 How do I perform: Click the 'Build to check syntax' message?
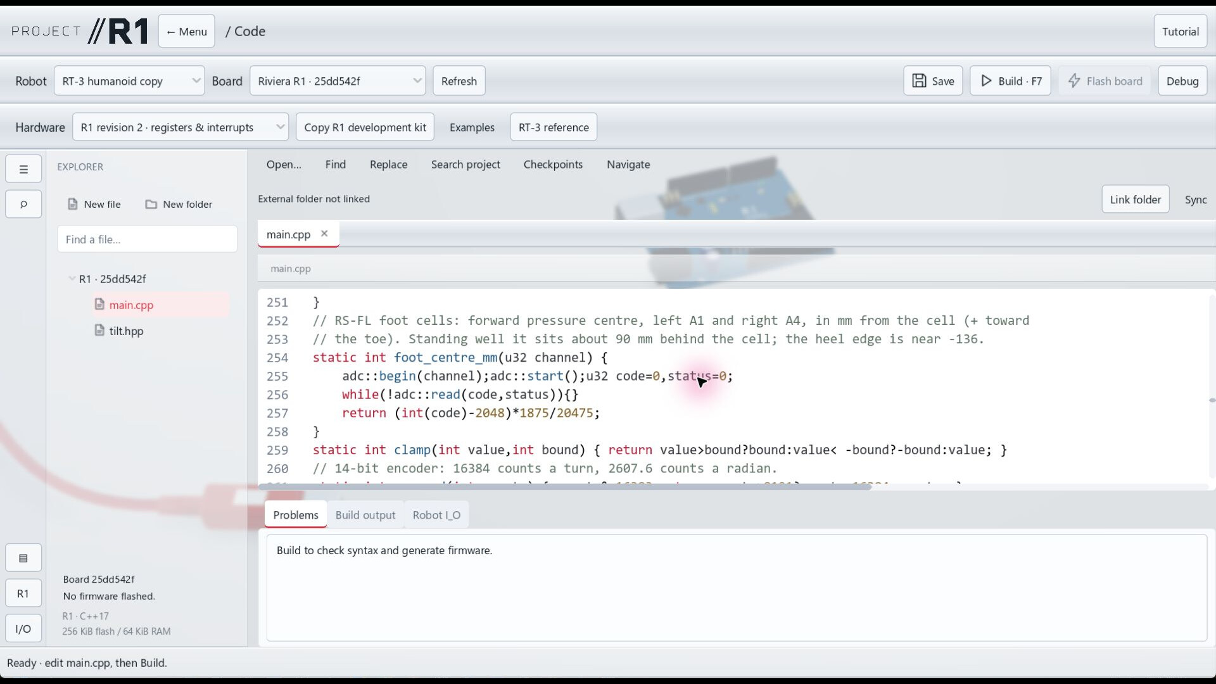click(384, 550)
